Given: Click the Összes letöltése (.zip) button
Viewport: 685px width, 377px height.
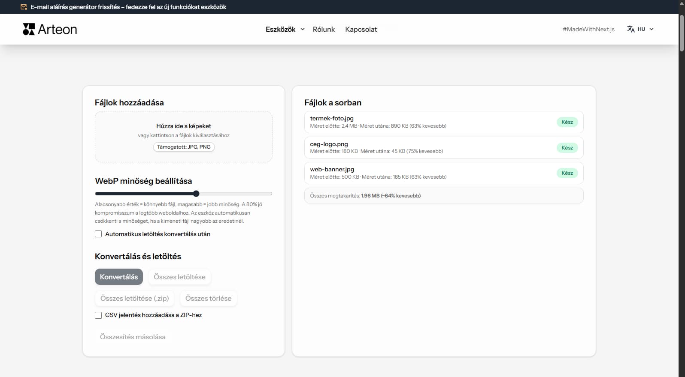Looking at the screenshot, I should pyautogui.click(x=134, y=299).
